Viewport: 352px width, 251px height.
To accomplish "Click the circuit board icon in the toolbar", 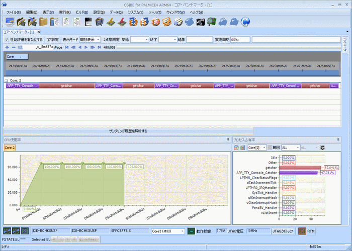I will tap(211, 22).
